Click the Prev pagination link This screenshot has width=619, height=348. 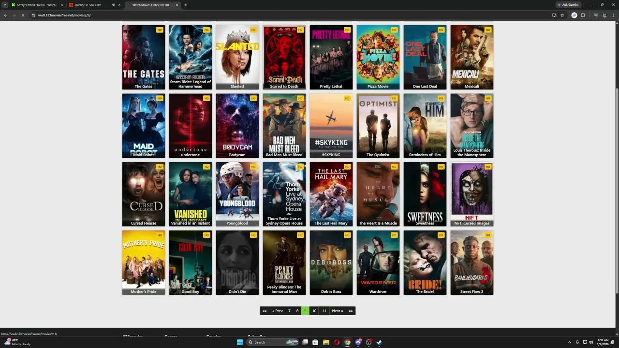278,311
